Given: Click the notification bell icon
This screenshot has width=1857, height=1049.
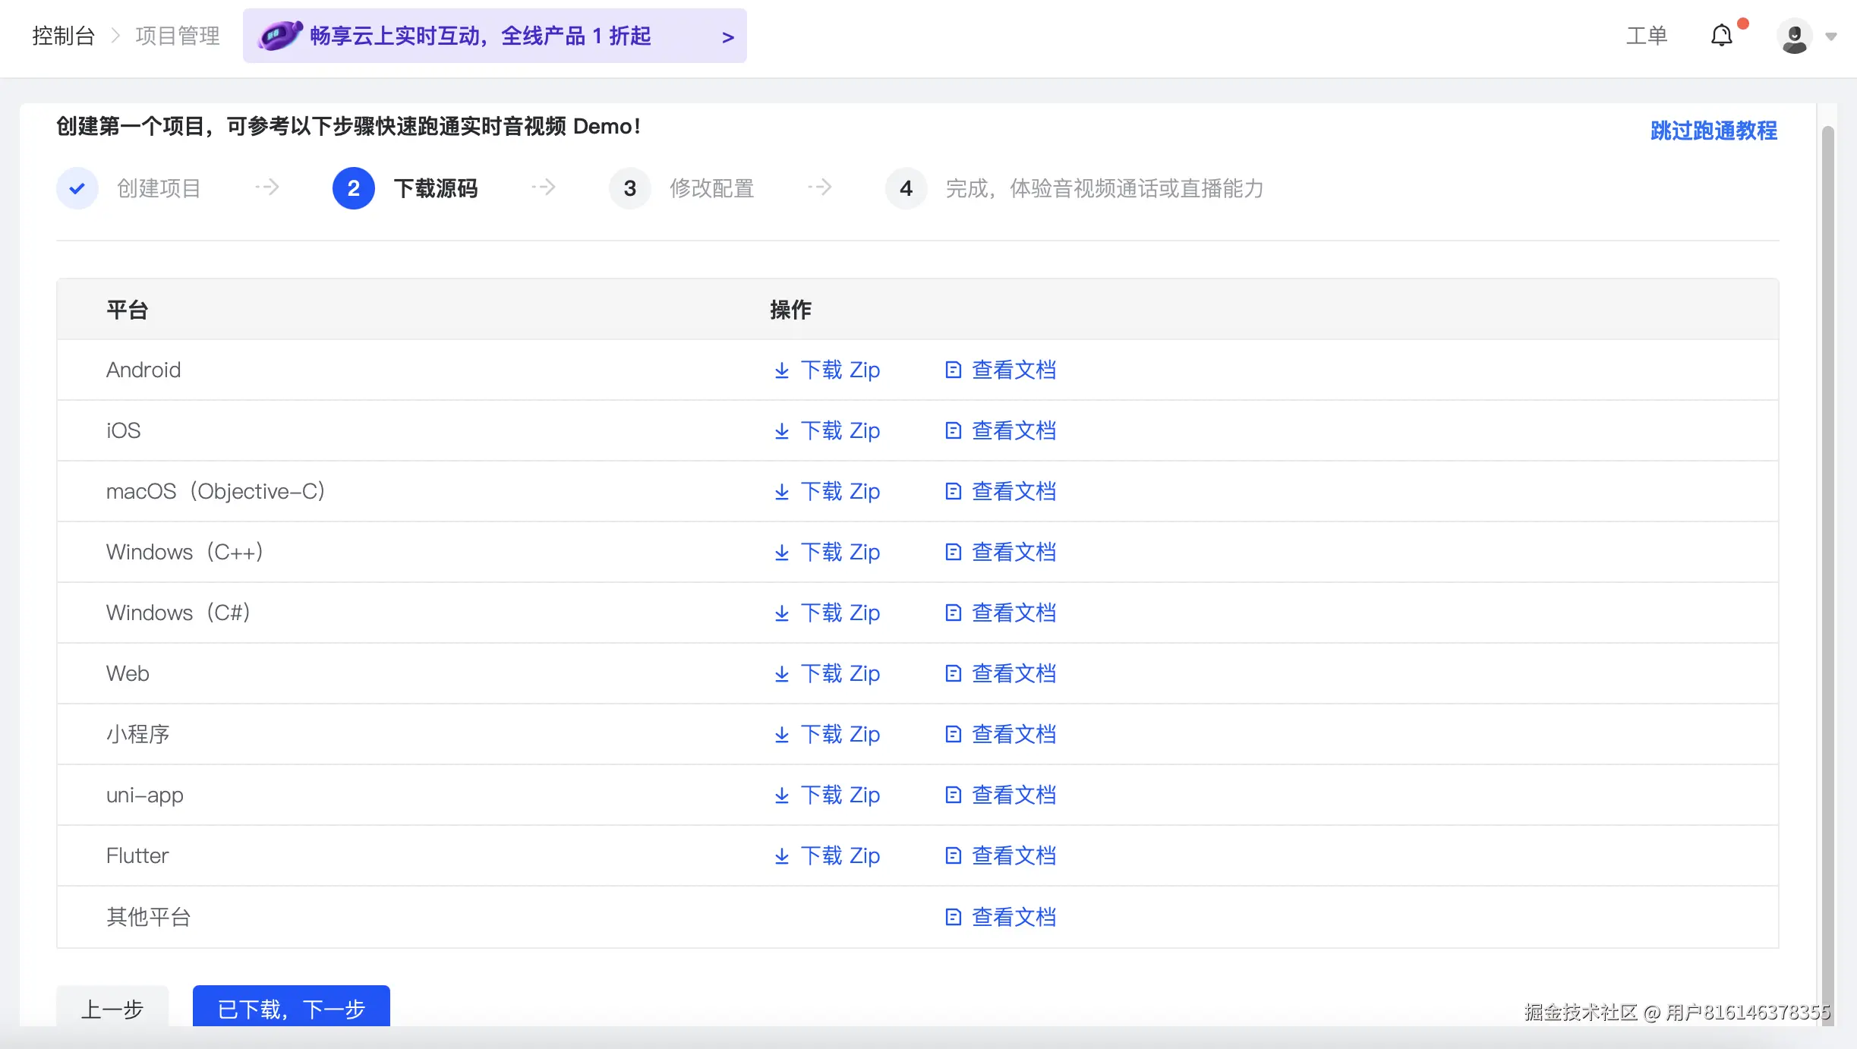Looking at the screenshot, I should (x=1721, y=36).
